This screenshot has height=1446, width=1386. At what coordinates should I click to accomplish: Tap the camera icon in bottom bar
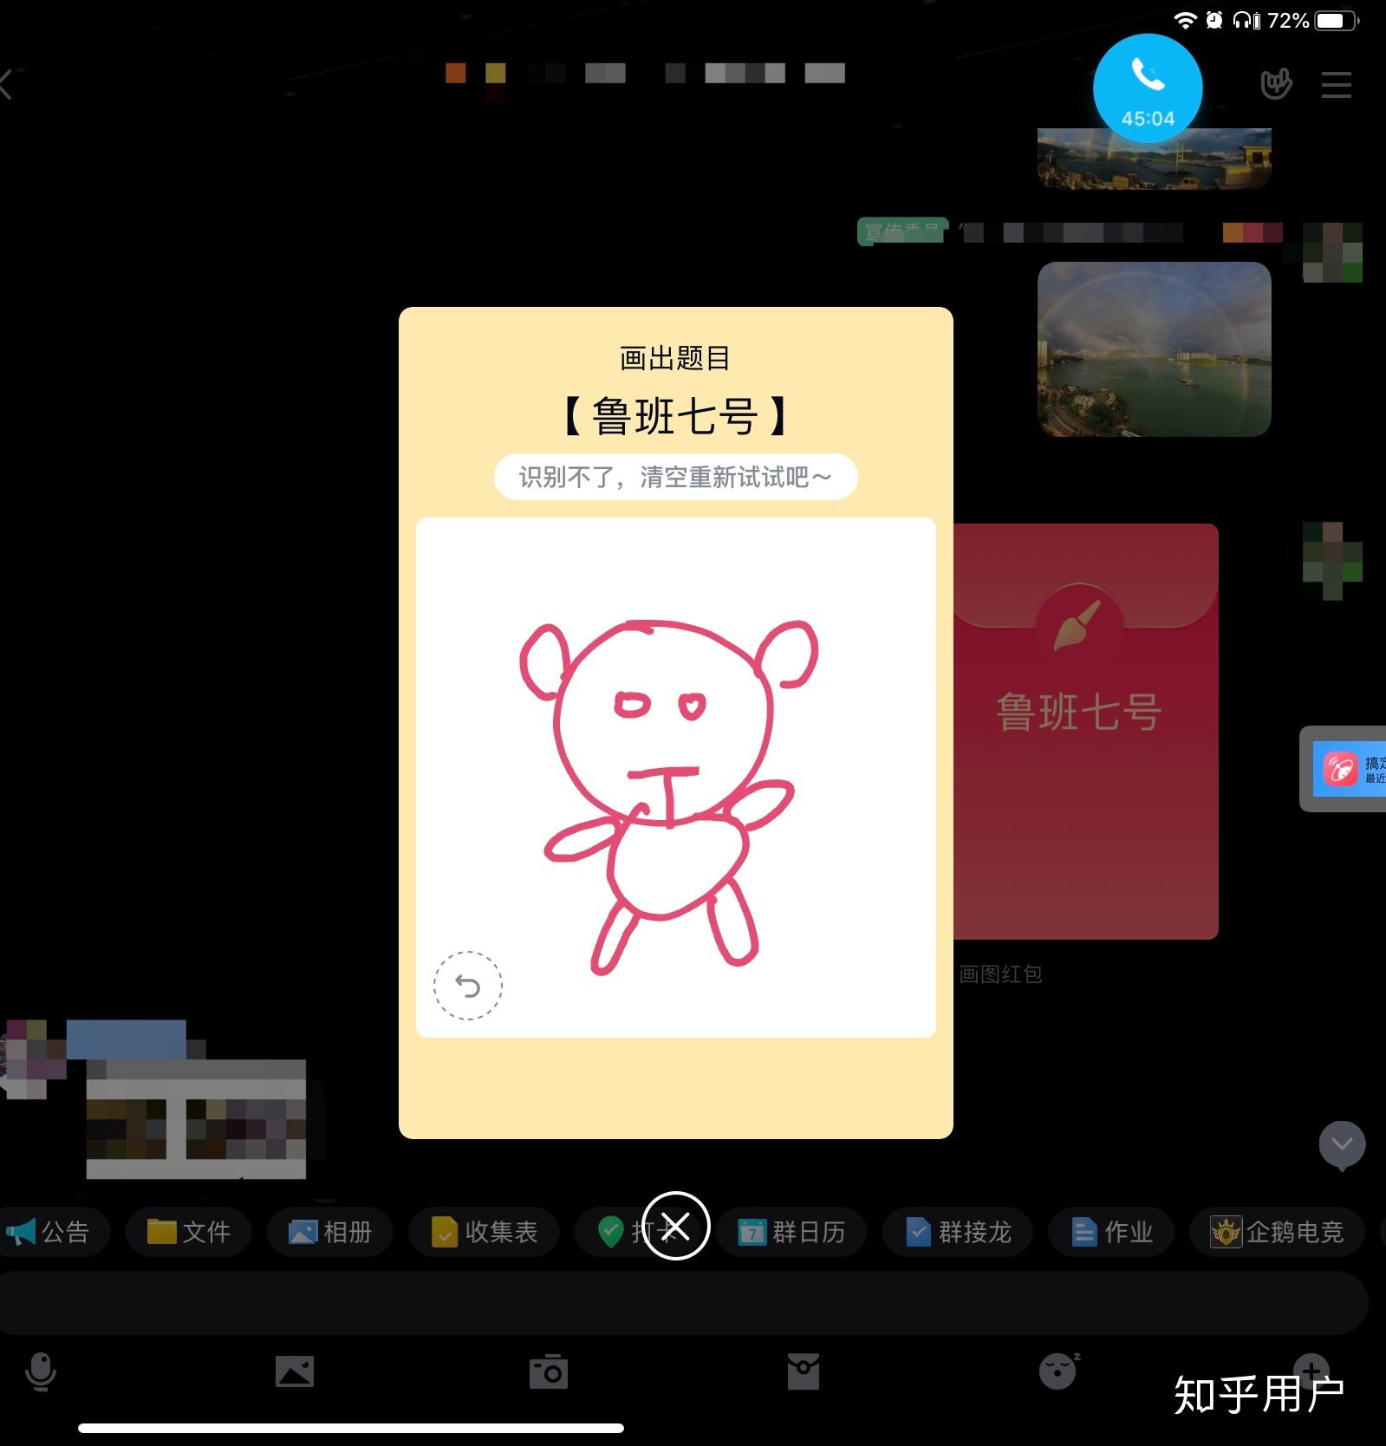point(549,1372)
